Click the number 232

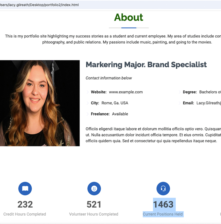point(25,205)
